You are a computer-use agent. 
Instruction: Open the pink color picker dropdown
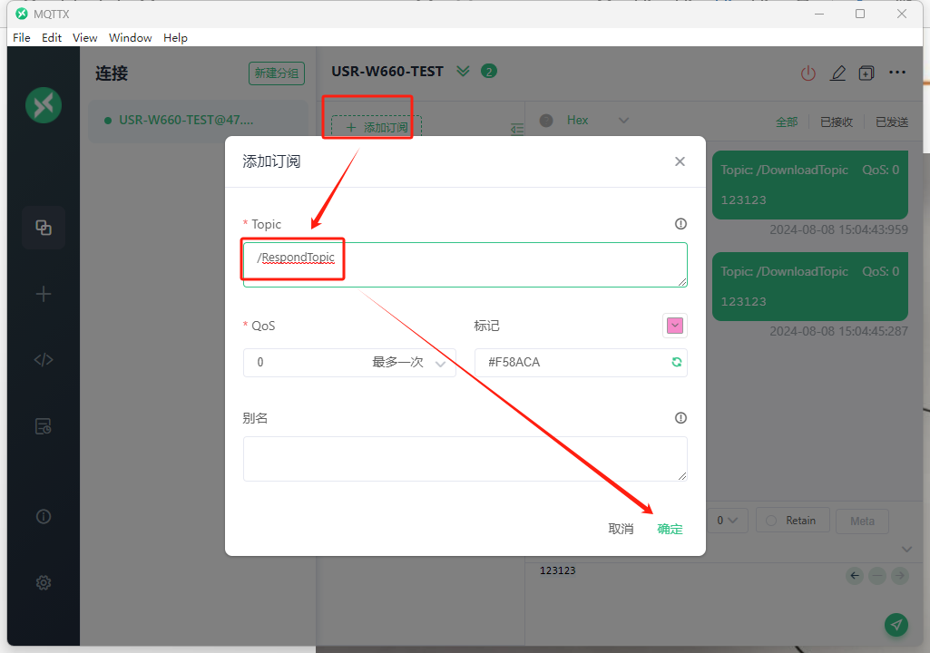coord(675,326)
